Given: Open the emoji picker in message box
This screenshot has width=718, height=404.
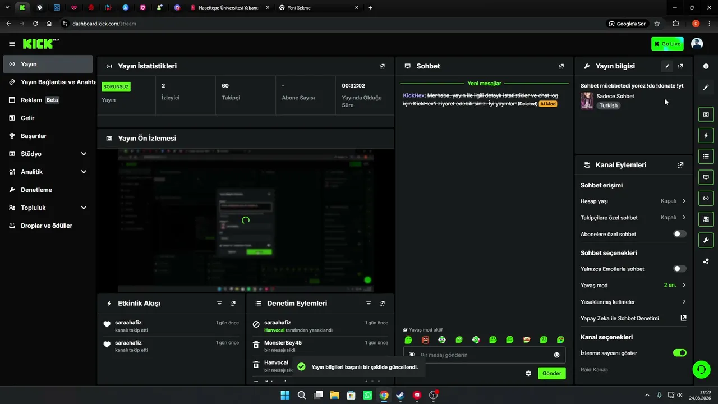Looking at the screenshot, I should (556, 355).
